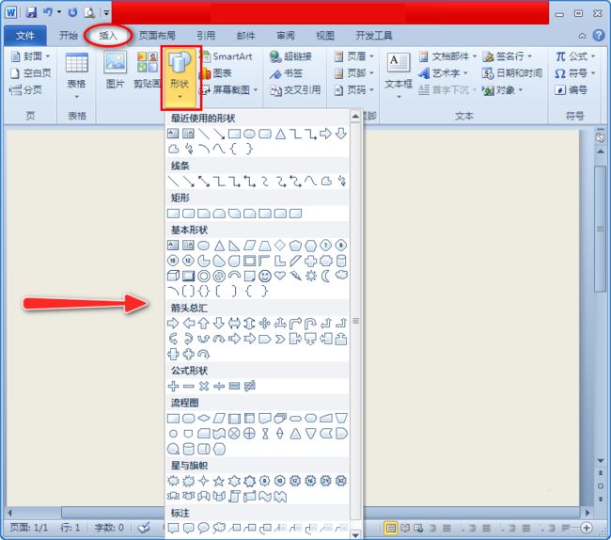Insert a cloud basic shape
This screenshot has height=540, width=611.
tap(341, 276)
